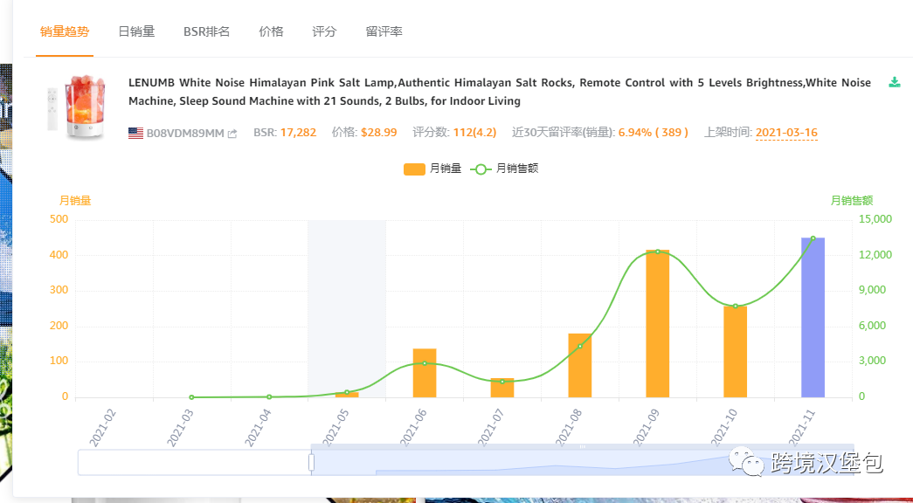Click the 月销售额 axis title
This screenshot has width=913, height=503.
point(851,201)
